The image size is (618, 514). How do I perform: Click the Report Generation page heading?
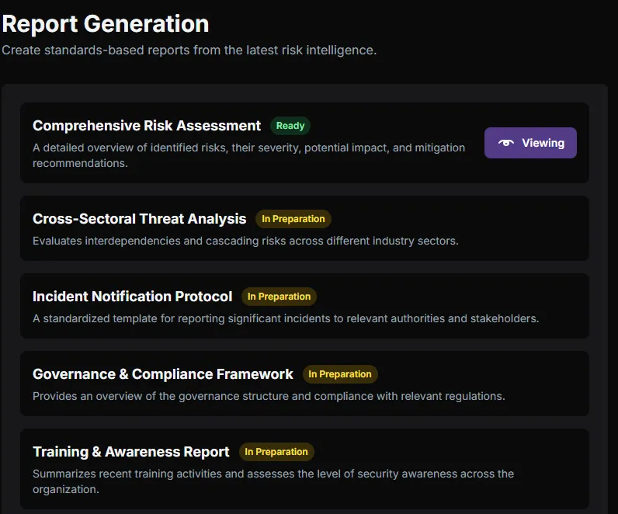106,24
